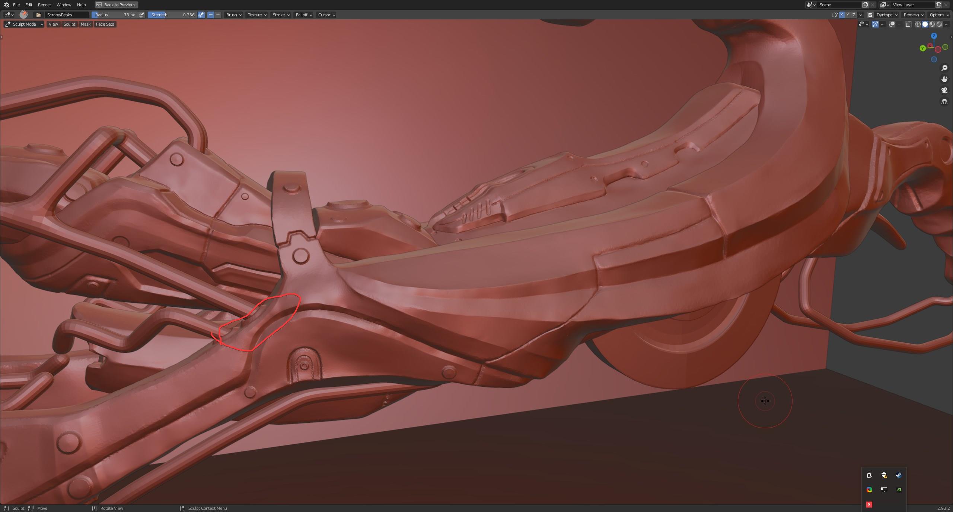Click the Back to Previous button

(116, 5)
